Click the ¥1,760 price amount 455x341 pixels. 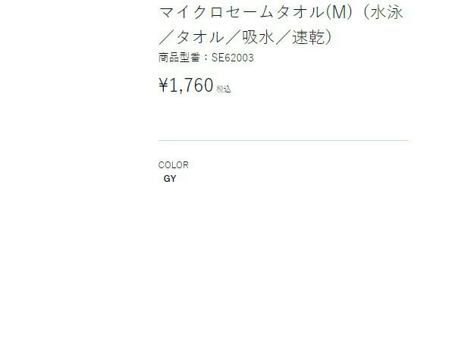(x=186, y=85)
